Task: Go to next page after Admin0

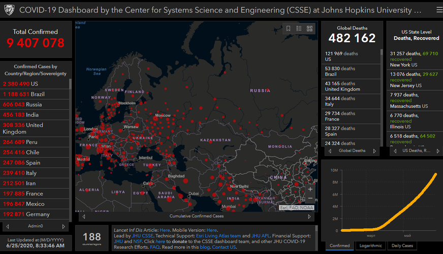Action: pyautogui.click(x=64, y=226)
